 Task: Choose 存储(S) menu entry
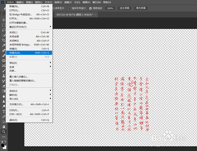[x=29, y=49]
